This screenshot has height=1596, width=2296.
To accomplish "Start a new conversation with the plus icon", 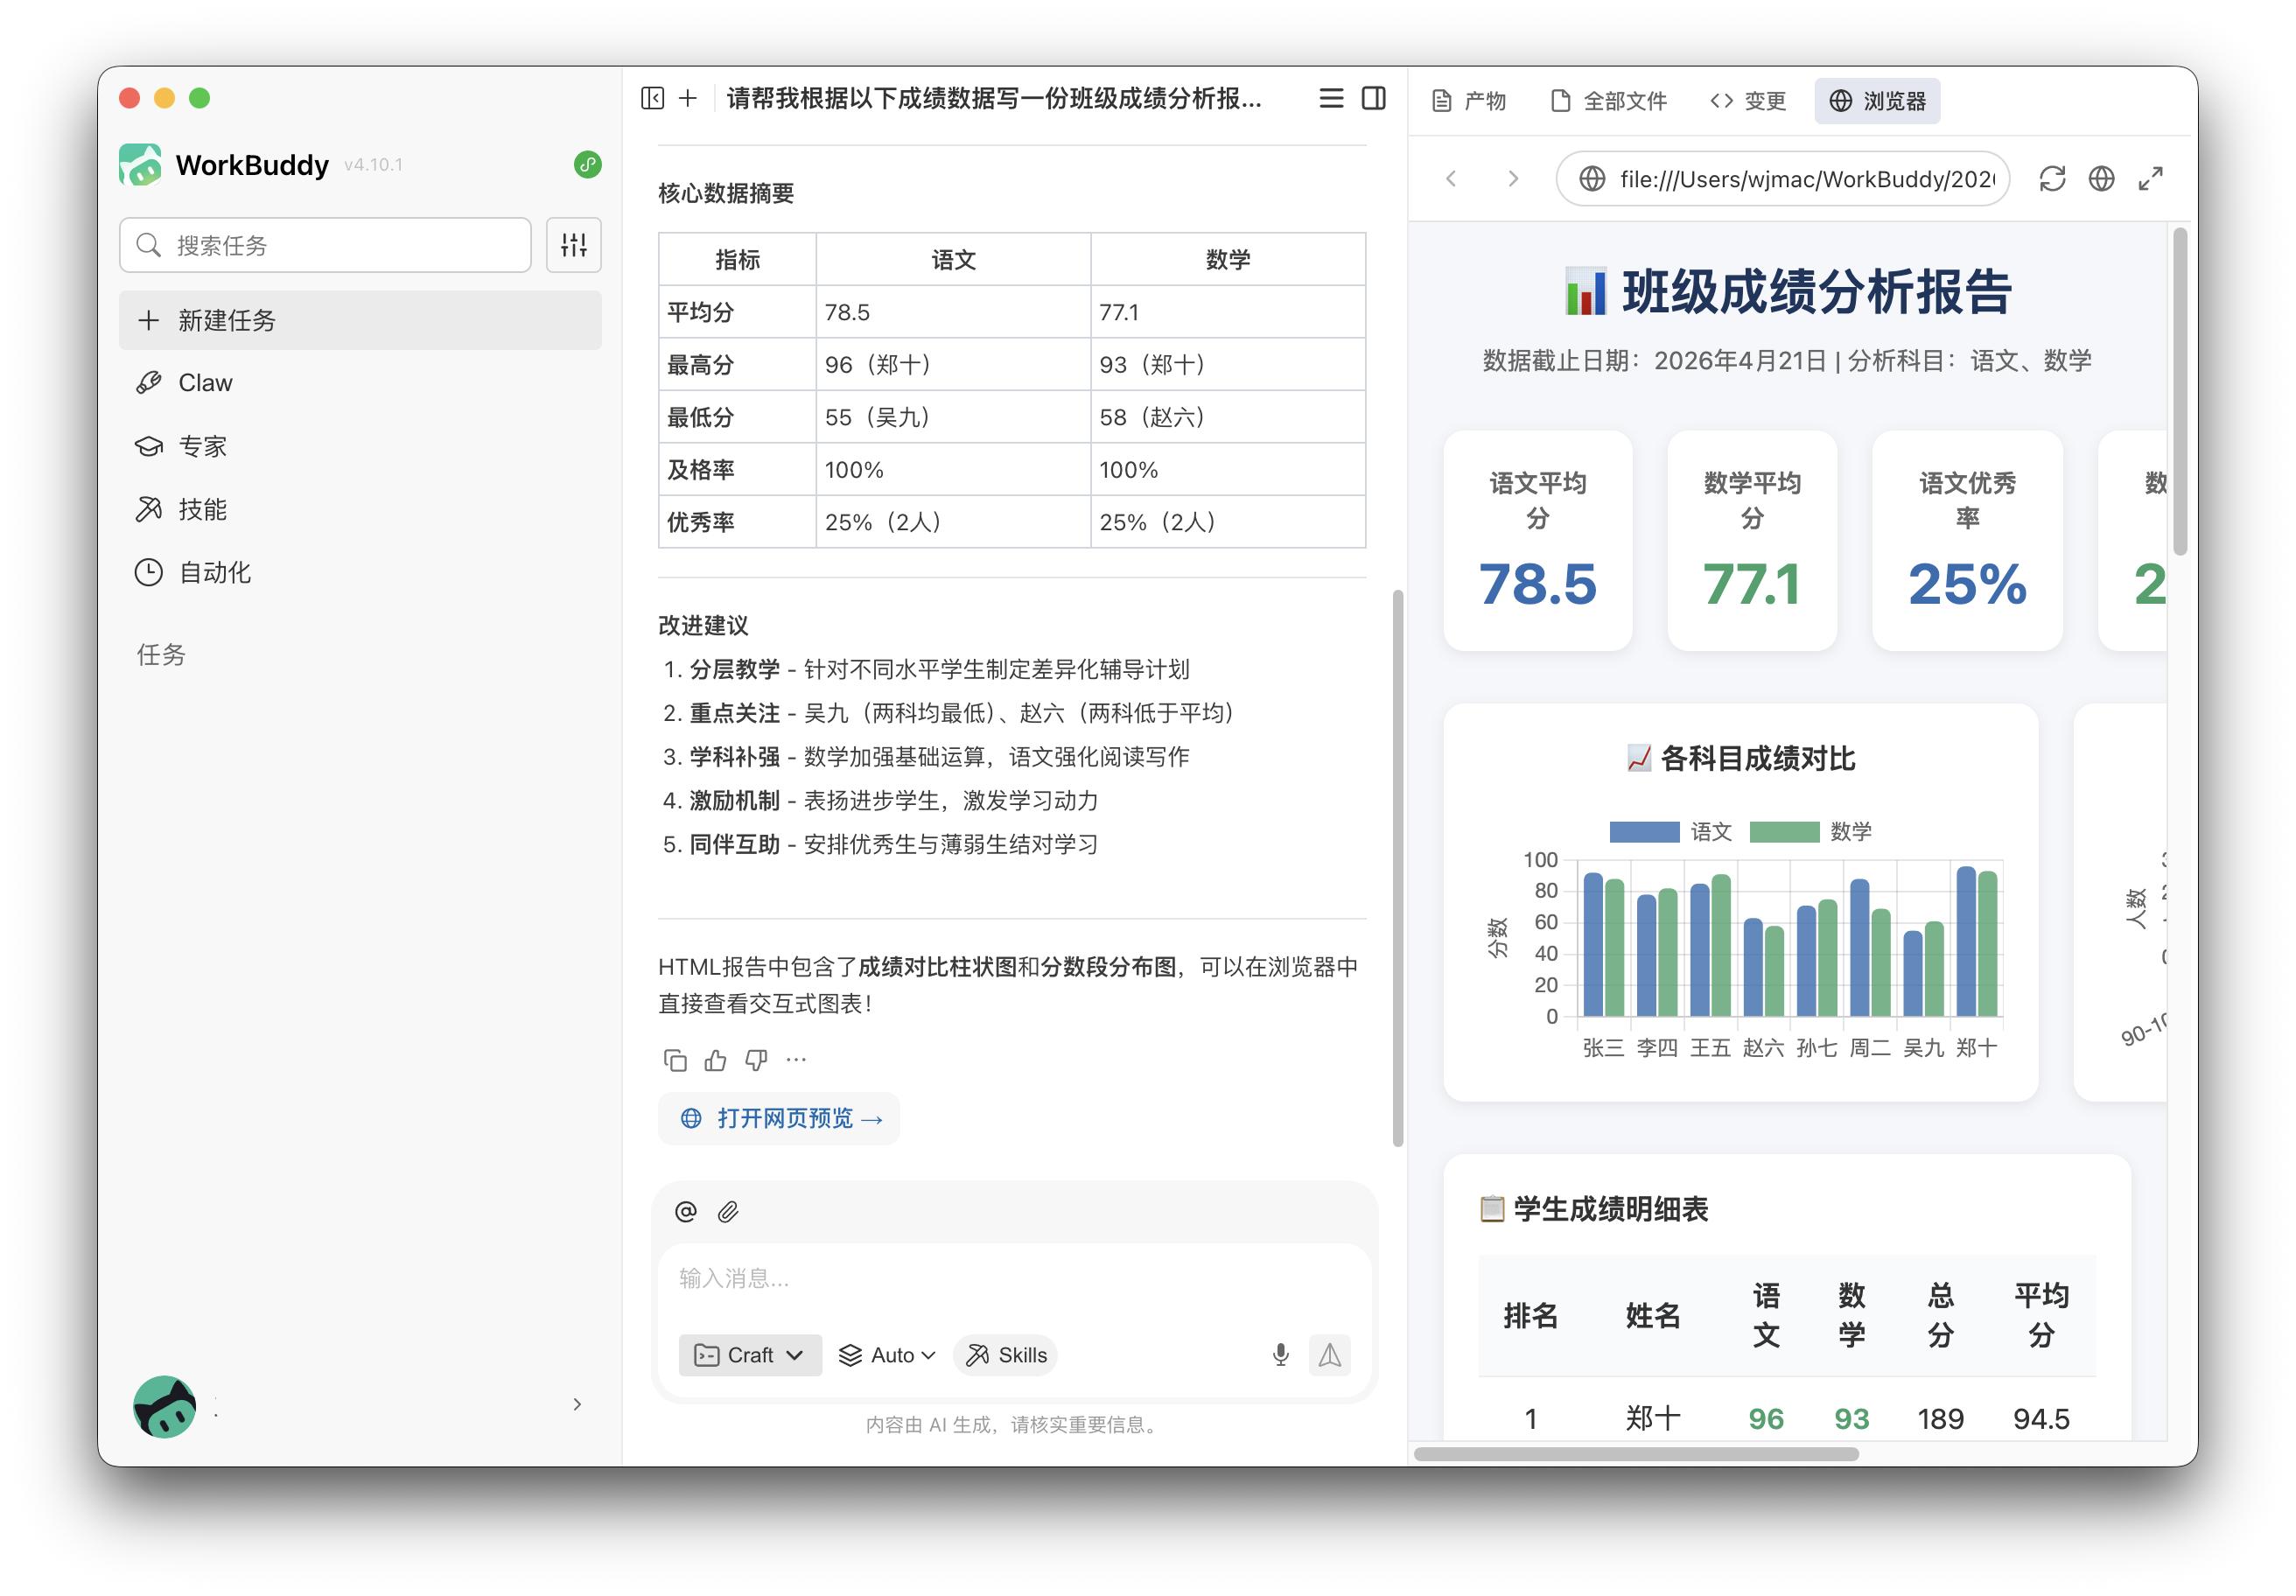I will coord(688,99).
